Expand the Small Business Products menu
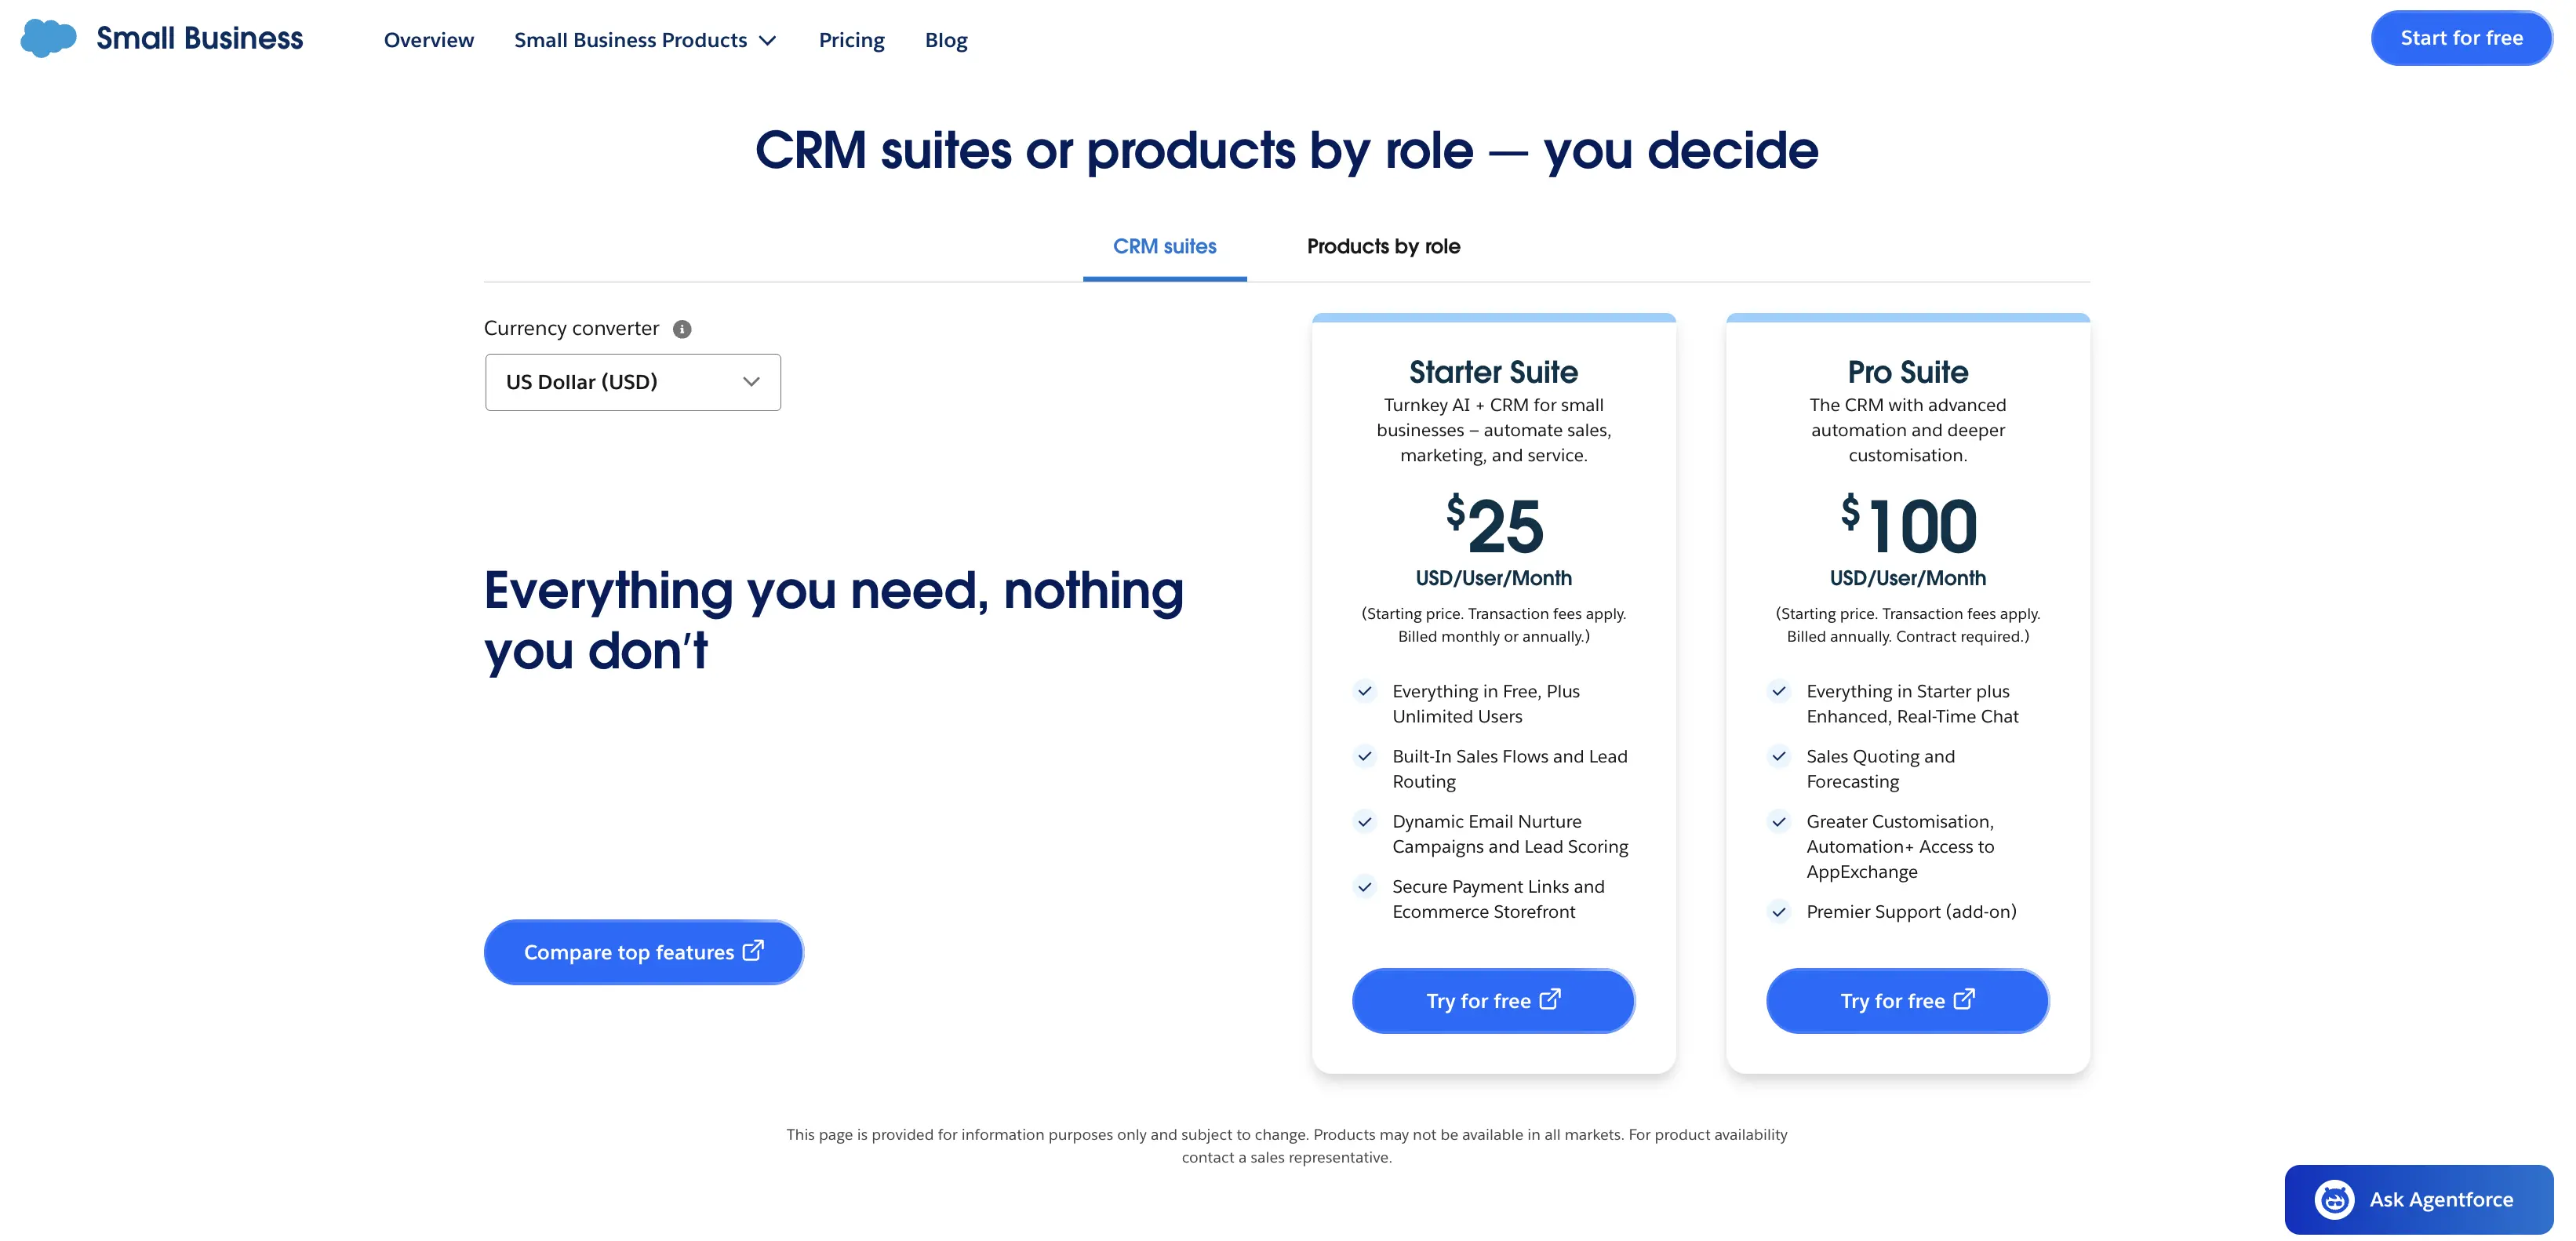 click(645, 40)
